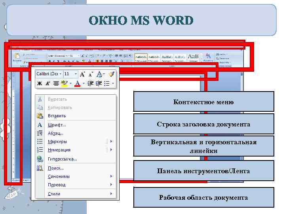Open the font color dropdown arrow
Image resolution: width=285 pixels, height=214 pixels.
click(x=84, y=84)
